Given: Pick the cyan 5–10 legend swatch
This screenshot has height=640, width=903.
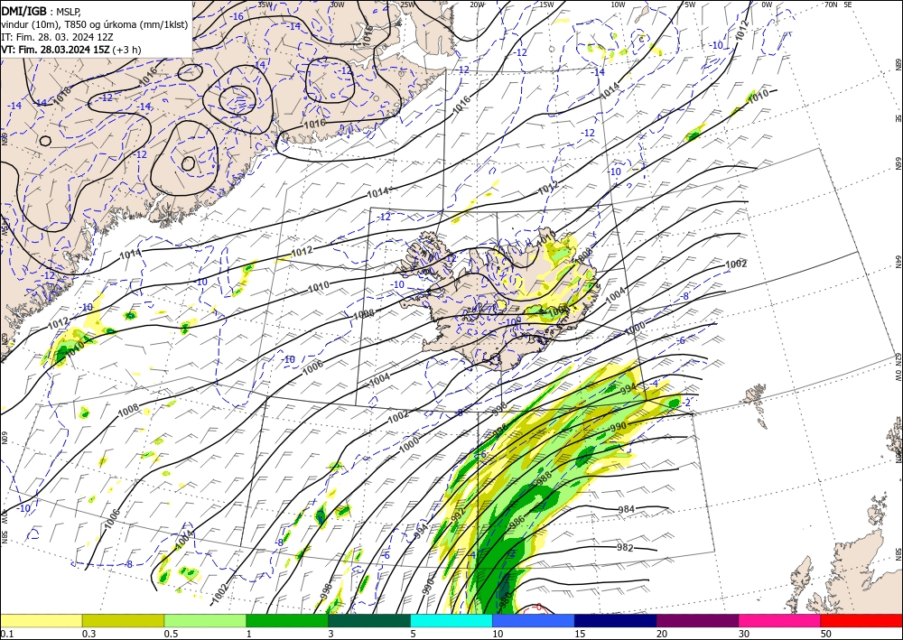Looking at the screenshot, I should point(451,620).
